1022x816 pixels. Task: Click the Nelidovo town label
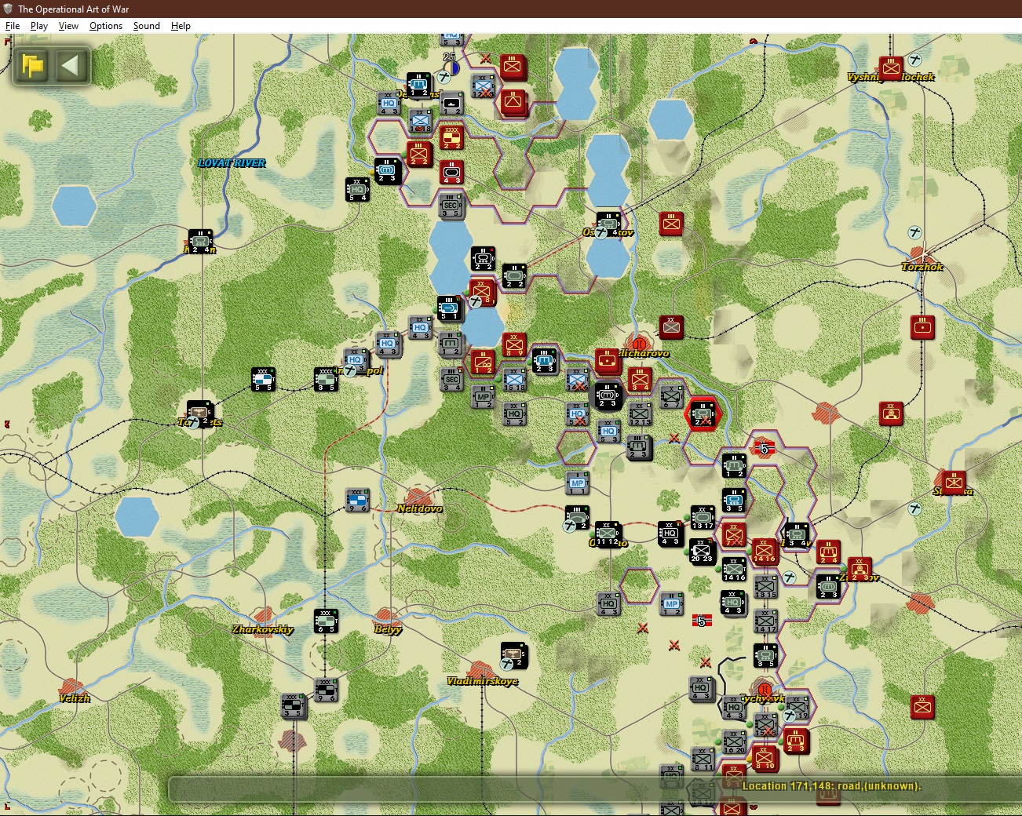pyautogui.click(x=419, y=508)
